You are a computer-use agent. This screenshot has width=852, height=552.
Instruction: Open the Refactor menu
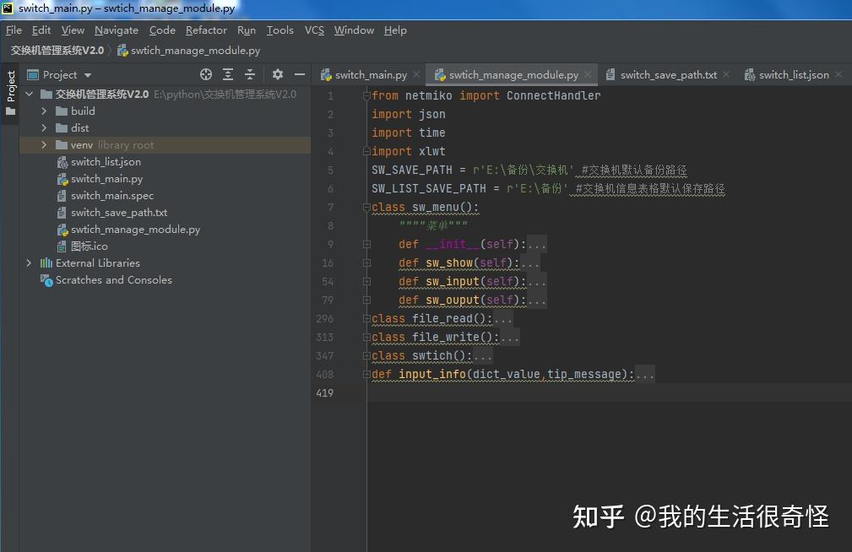click(206, 30)
